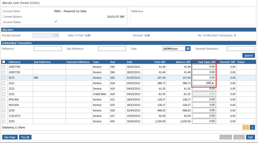Sort by the Status column header
The image size is (258, 143).
[x=241, y=62]
